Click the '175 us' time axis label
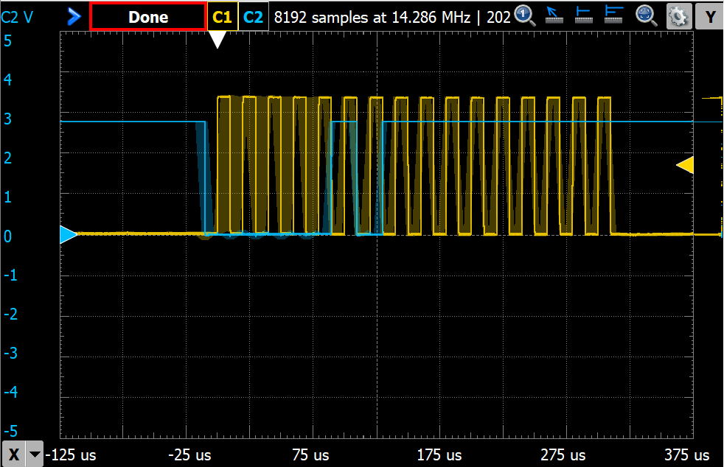Screen dimensions: 724x467 (439, 455)
